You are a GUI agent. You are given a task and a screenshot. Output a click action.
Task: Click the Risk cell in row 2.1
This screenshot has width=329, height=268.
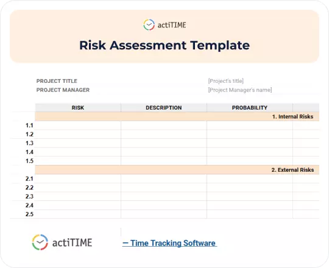click(78, 178)
